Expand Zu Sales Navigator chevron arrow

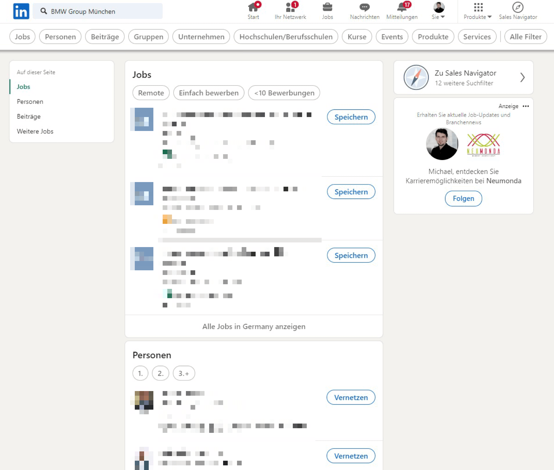pos(522,77)
